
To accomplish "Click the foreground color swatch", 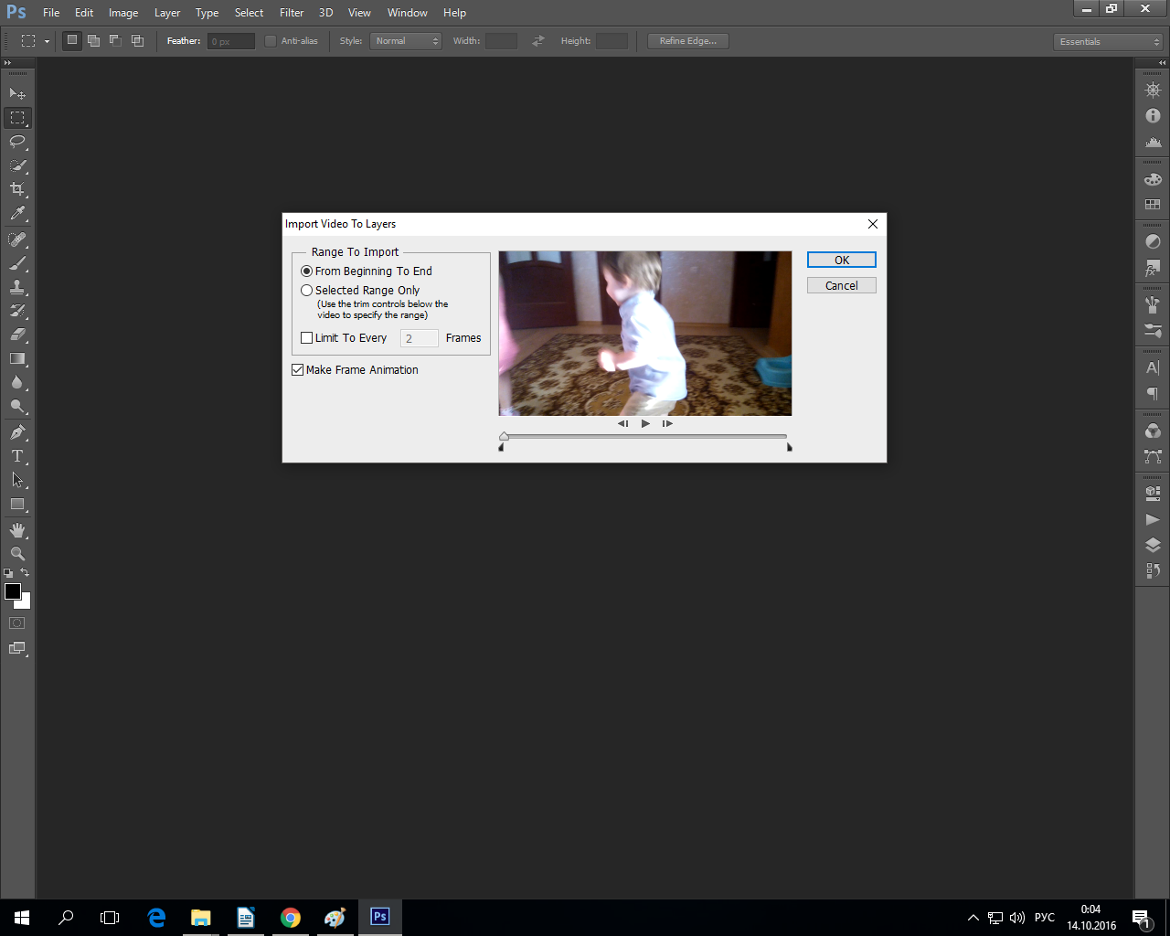I will click(13, 591).
